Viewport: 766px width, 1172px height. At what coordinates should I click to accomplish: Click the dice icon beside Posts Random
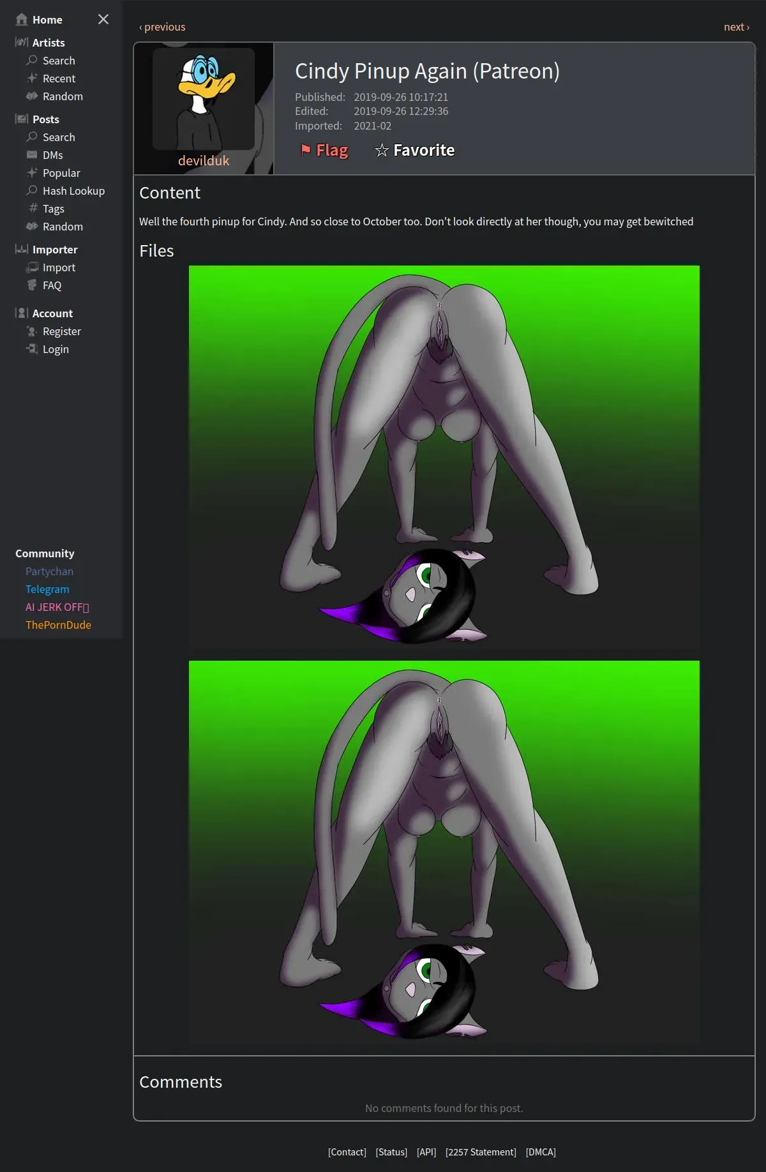[32, 226]
